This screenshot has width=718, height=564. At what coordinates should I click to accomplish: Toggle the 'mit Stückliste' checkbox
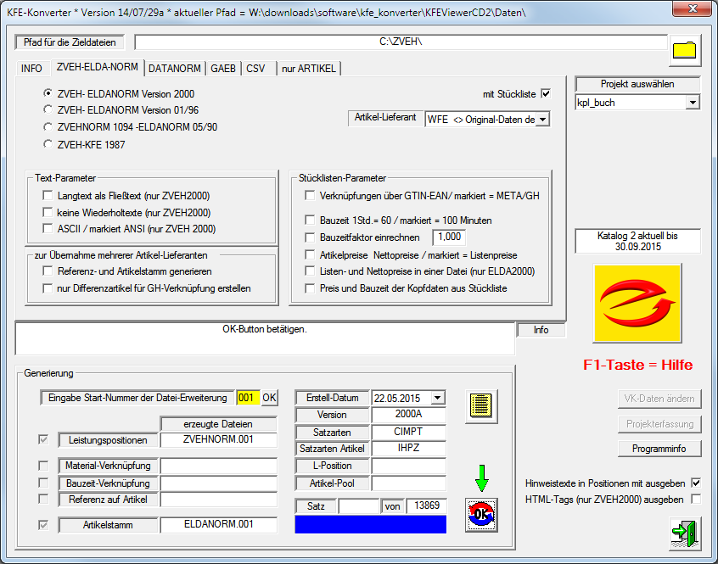point(546,94)
